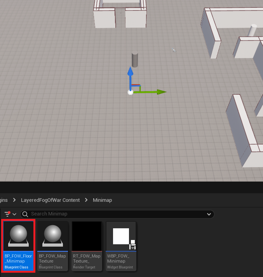This screenshot has width=263, height=277.
Task: Click the 'Render Target' type label
Action: tap(84, 267)
